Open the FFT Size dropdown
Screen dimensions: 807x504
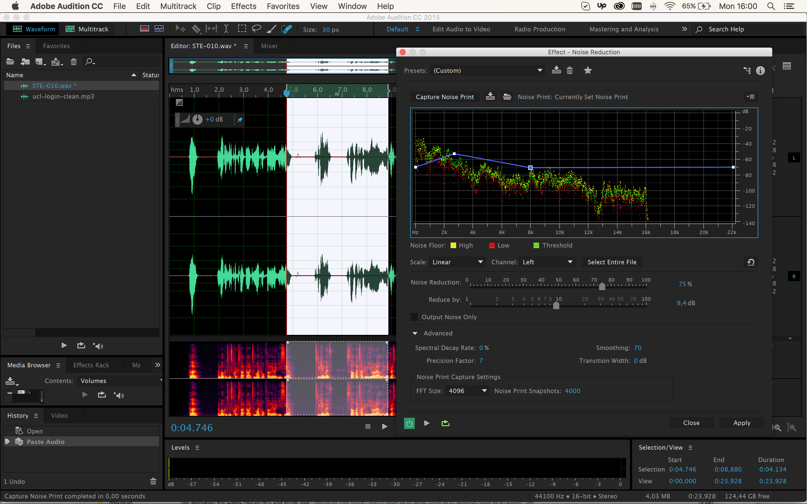pos(467,391)
